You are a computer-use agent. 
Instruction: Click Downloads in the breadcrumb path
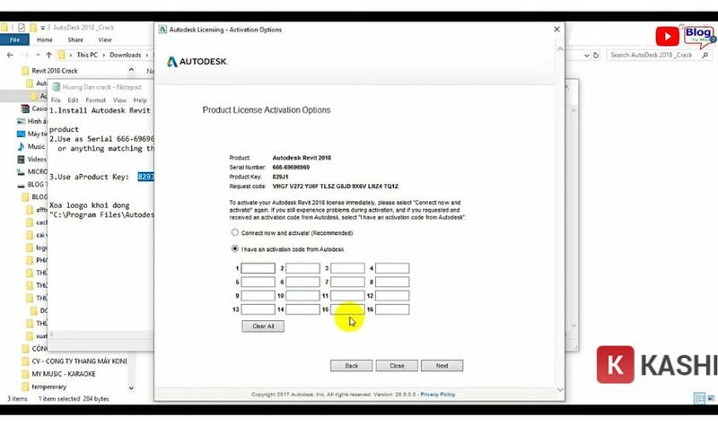point(125,55)
